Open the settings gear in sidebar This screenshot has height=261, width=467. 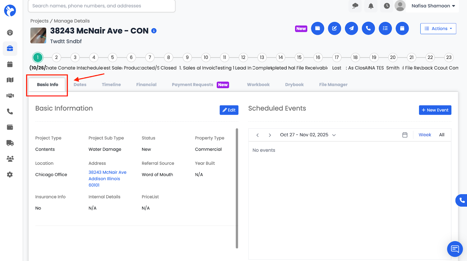coord(10,175)
